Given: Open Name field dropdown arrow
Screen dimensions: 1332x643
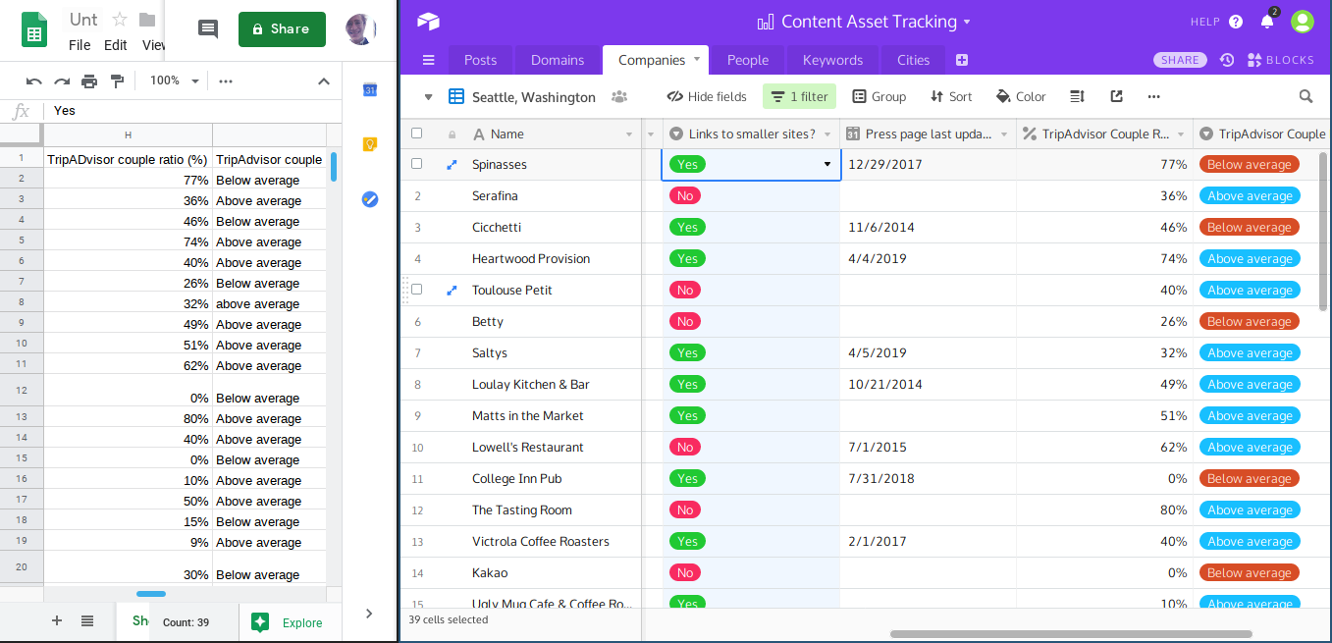Looking at the screenshot, I should tap(629, 134).
